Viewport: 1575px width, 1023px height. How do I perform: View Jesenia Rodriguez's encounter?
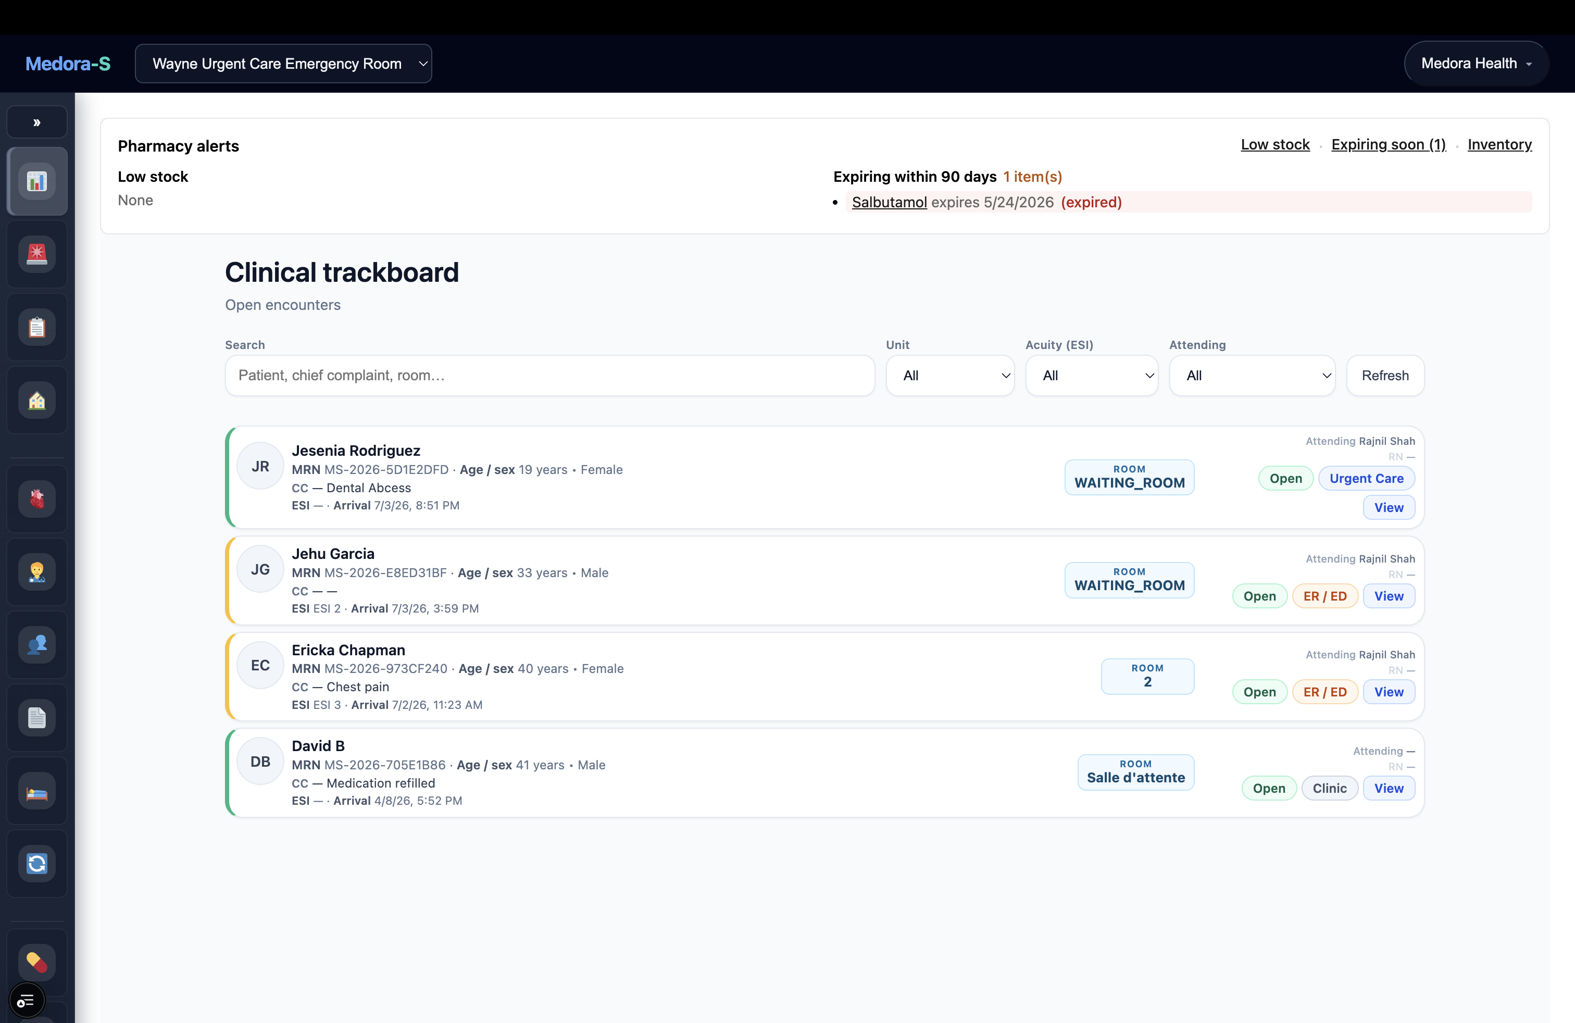pyautogui.click(x=1389, y=507)
